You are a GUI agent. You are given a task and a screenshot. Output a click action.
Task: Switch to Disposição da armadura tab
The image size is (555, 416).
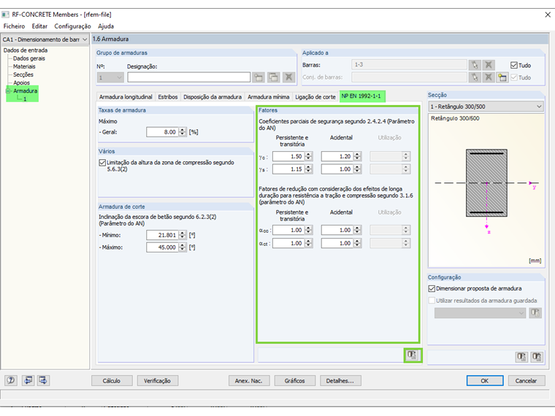[213, 97]
